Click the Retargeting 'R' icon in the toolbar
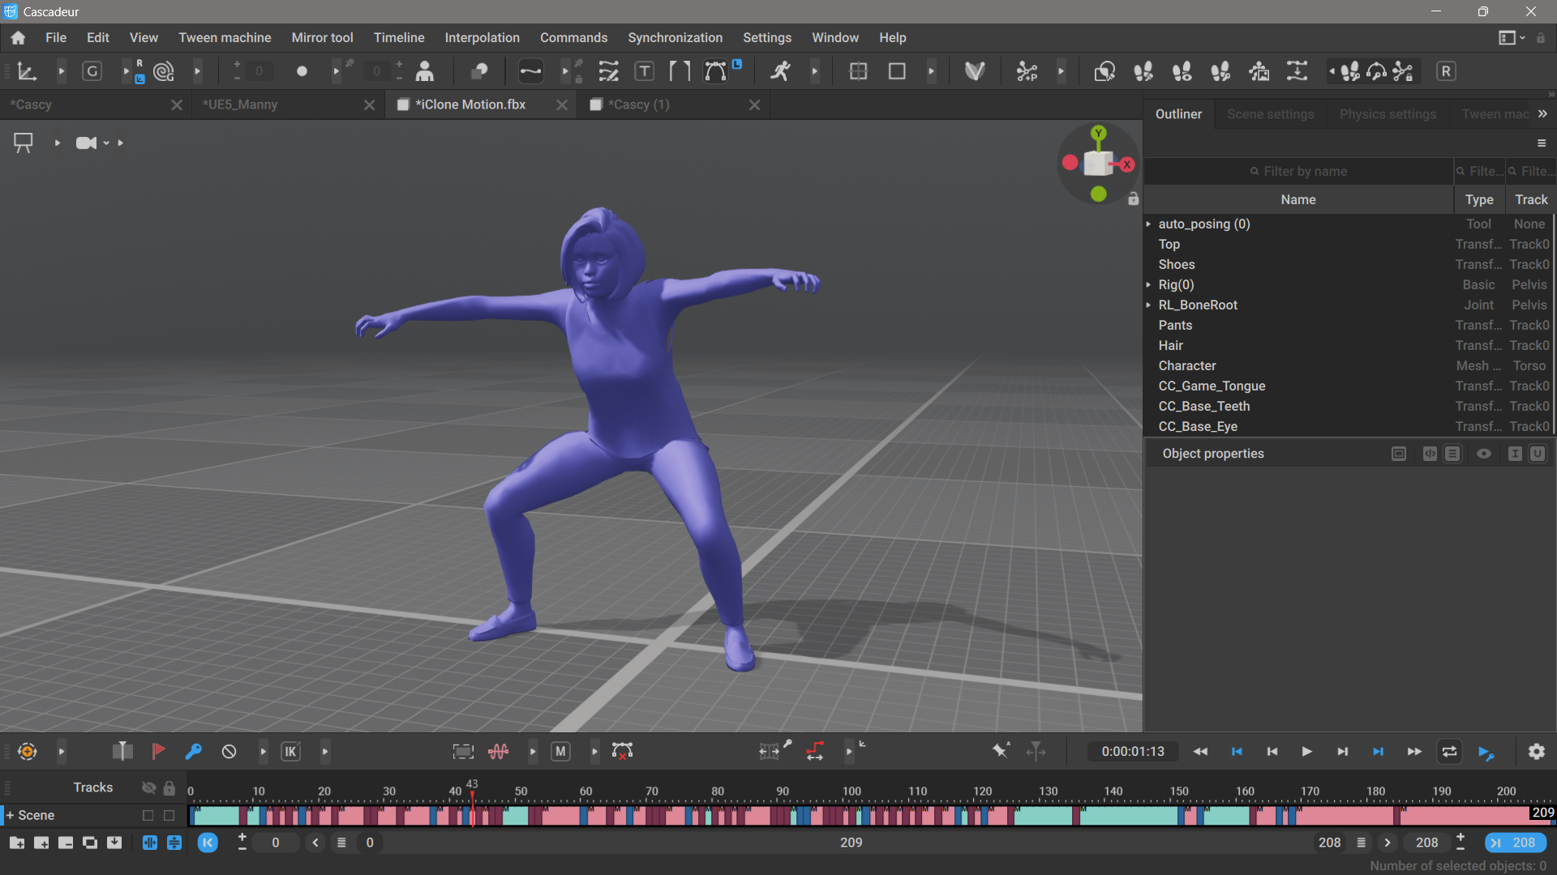 [1446, 71]
